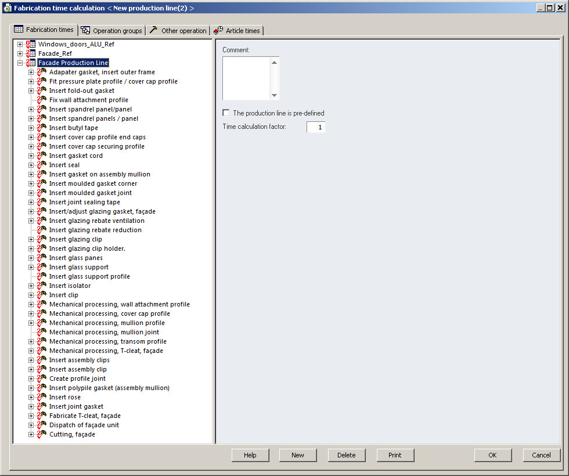The image size is (569, 476).
Task: Click the icon next to Insert rose
Action: pyautogui.click(x=42, y=397)
